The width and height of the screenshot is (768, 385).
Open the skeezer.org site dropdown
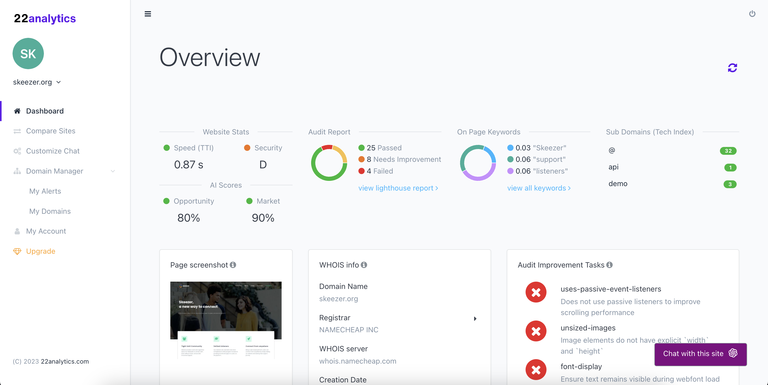click(x=37, y=82)
